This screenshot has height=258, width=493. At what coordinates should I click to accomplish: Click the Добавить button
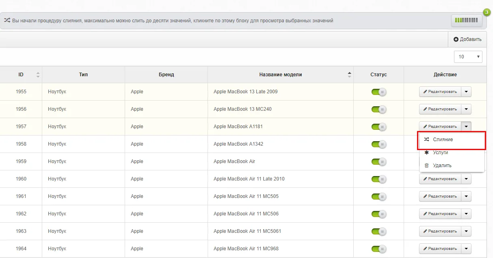click(467, 39)
